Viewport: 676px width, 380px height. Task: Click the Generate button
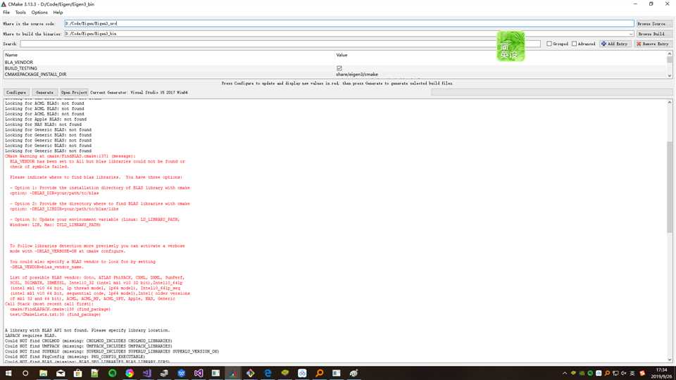pos(44,92)
